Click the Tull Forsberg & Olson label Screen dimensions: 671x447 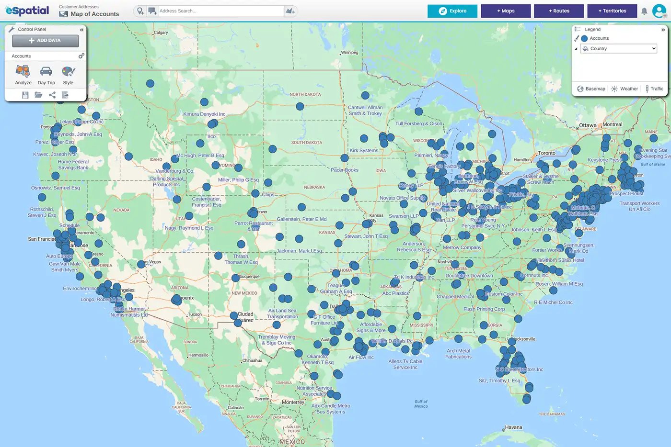tap(419, 123)
